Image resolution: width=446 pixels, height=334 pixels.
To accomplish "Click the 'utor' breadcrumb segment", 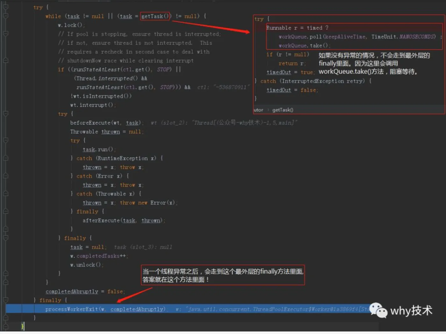I will (258, 110).
